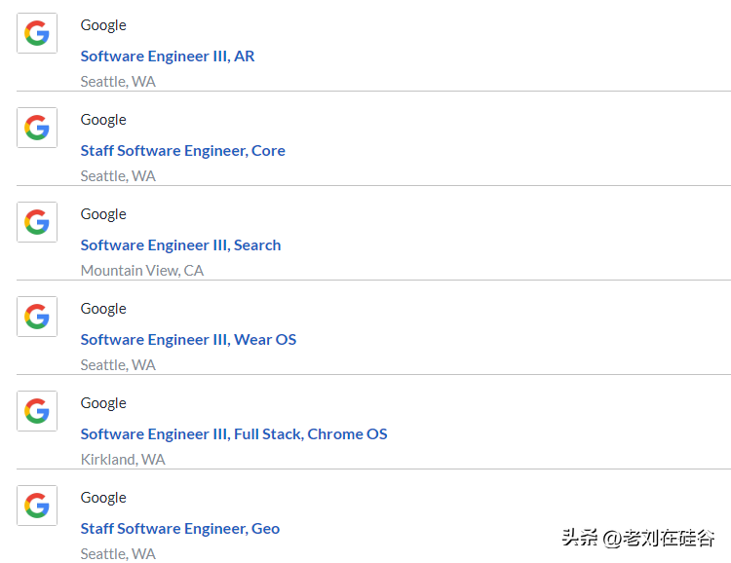Open the Staff Software Engineer, Core job
Screen dimensions: 731x563
tap(182, 151)
